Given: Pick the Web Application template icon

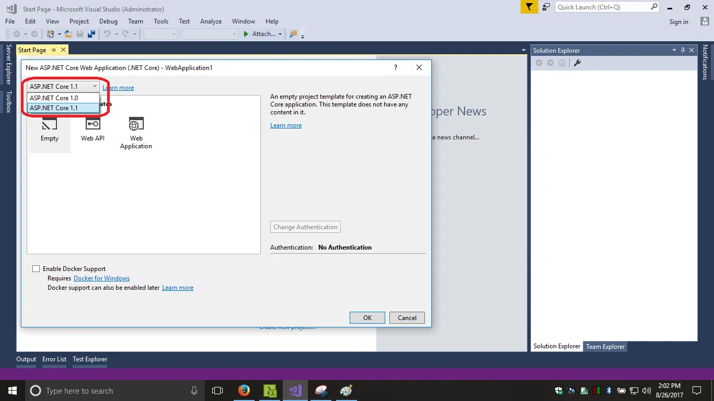Looking at the screenshot, I should pyautogui.click(x=136, y=124).
